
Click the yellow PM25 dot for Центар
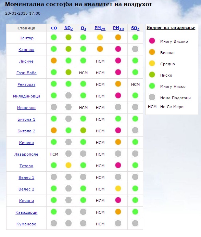click(x=100, y=37)
